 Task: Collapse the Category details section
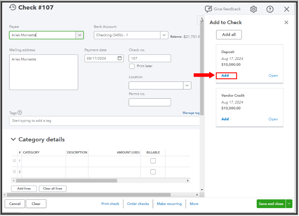(13, 139)
